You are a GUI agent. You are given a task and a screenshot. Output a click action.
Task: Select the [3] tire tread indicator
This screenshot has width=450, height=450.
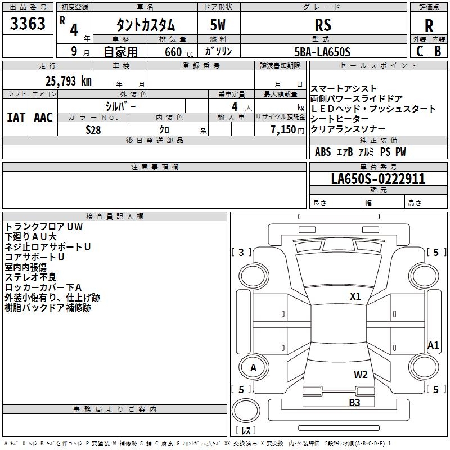click(241, 253)
